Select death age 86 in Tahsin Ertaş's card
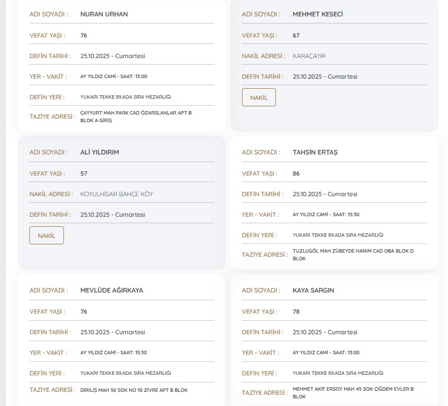The image size is (448, 406). coord(296,173)
